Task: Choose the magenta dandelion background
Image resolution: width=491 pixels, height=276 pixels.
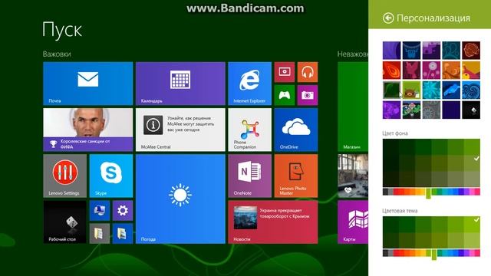Action: coord(431,70)
